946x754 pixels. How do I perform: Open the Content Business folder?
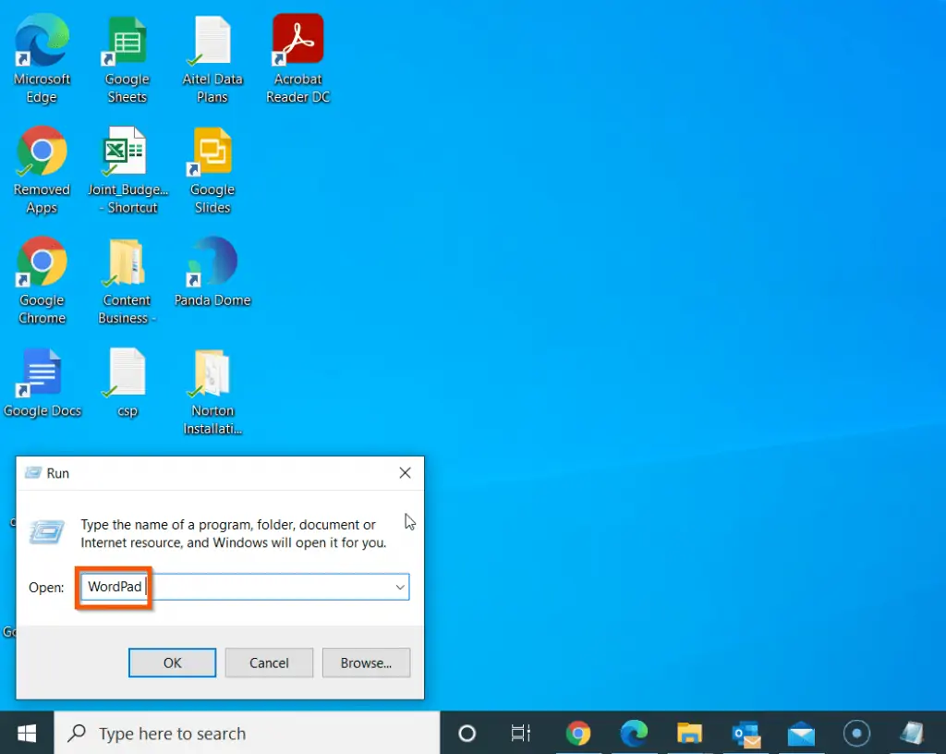coord(126,261)
